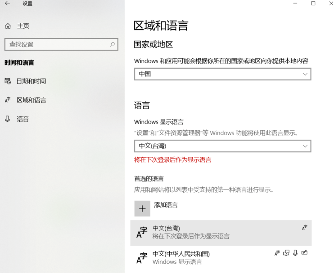
Task: Maximize the 设置 window
Action: click(x=313, y=3)
